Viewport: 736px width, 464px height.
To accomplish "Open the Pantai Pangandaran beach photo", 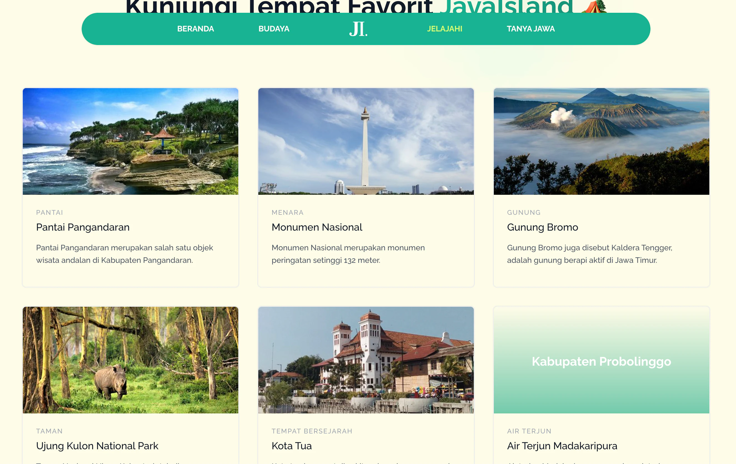I will (131, 141).
